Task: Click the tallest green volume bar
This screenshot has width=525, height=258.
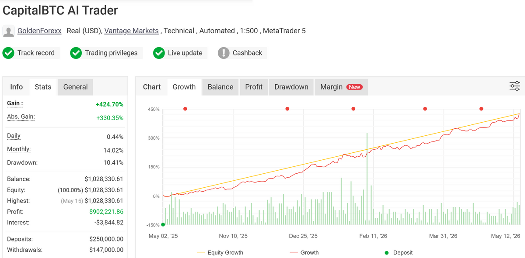Action: click(367, 179)
